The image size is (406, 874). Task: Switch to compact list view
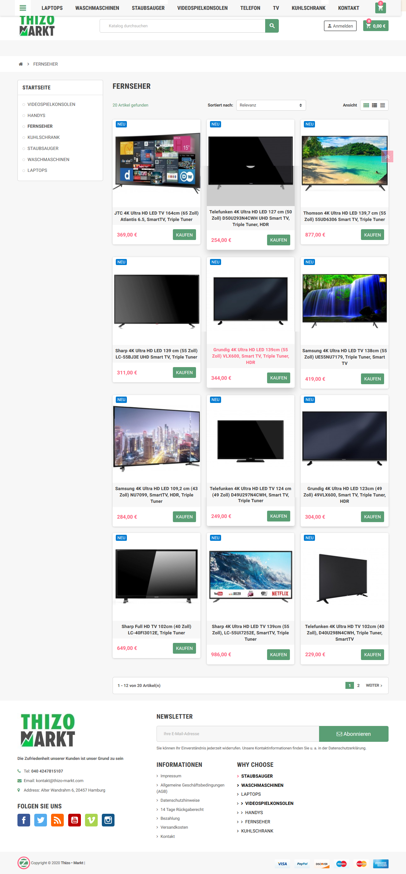(383, 105)
